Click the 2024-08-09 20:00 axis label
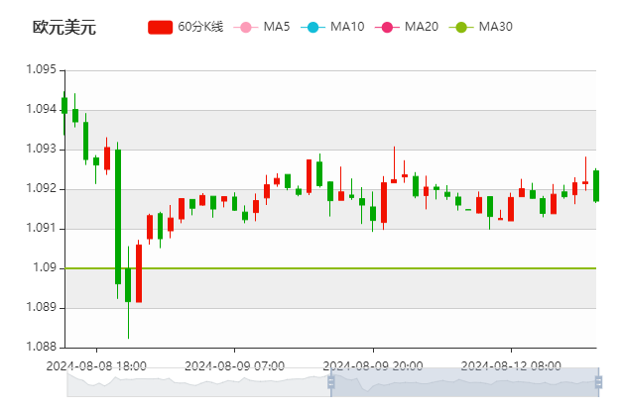The height and width of the screenshot is (409, 623). coord(373,365)
